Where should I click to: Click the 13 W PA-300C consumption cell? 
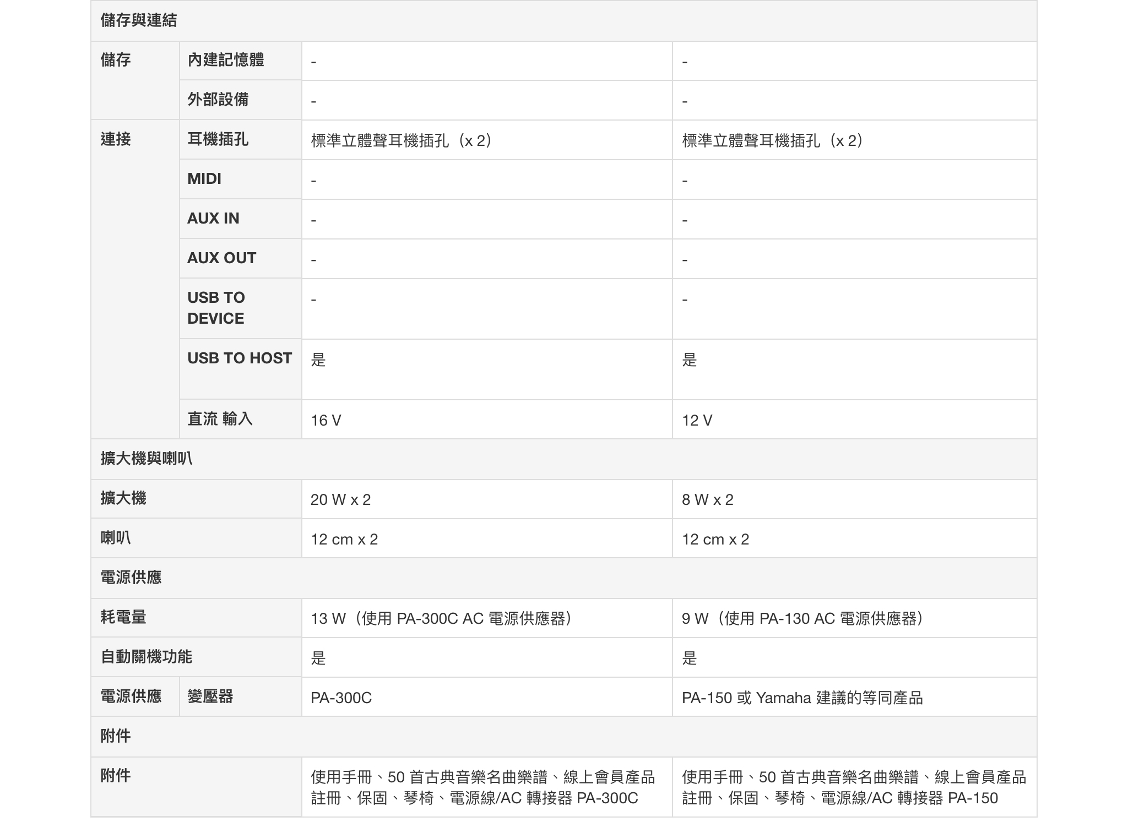[443, 619]
